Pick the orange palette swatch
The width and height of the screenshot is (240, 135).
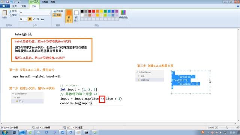(97, 11)
